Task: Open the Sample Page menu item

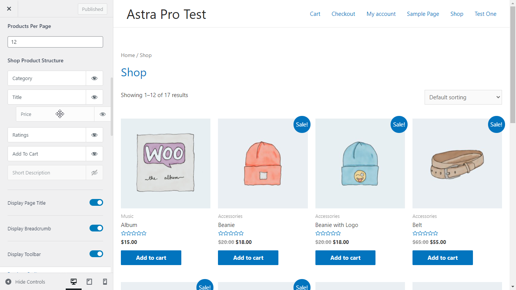Action: pyautogui.click(x=423, y=14)
